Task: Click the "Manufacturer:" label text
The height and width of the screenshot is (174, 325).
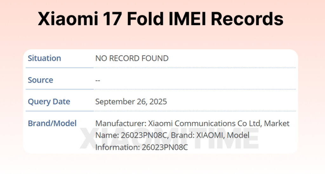Action: click(121, 123)
